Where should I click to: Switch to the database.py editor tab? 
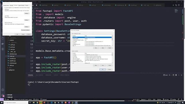tap(121, 5)
